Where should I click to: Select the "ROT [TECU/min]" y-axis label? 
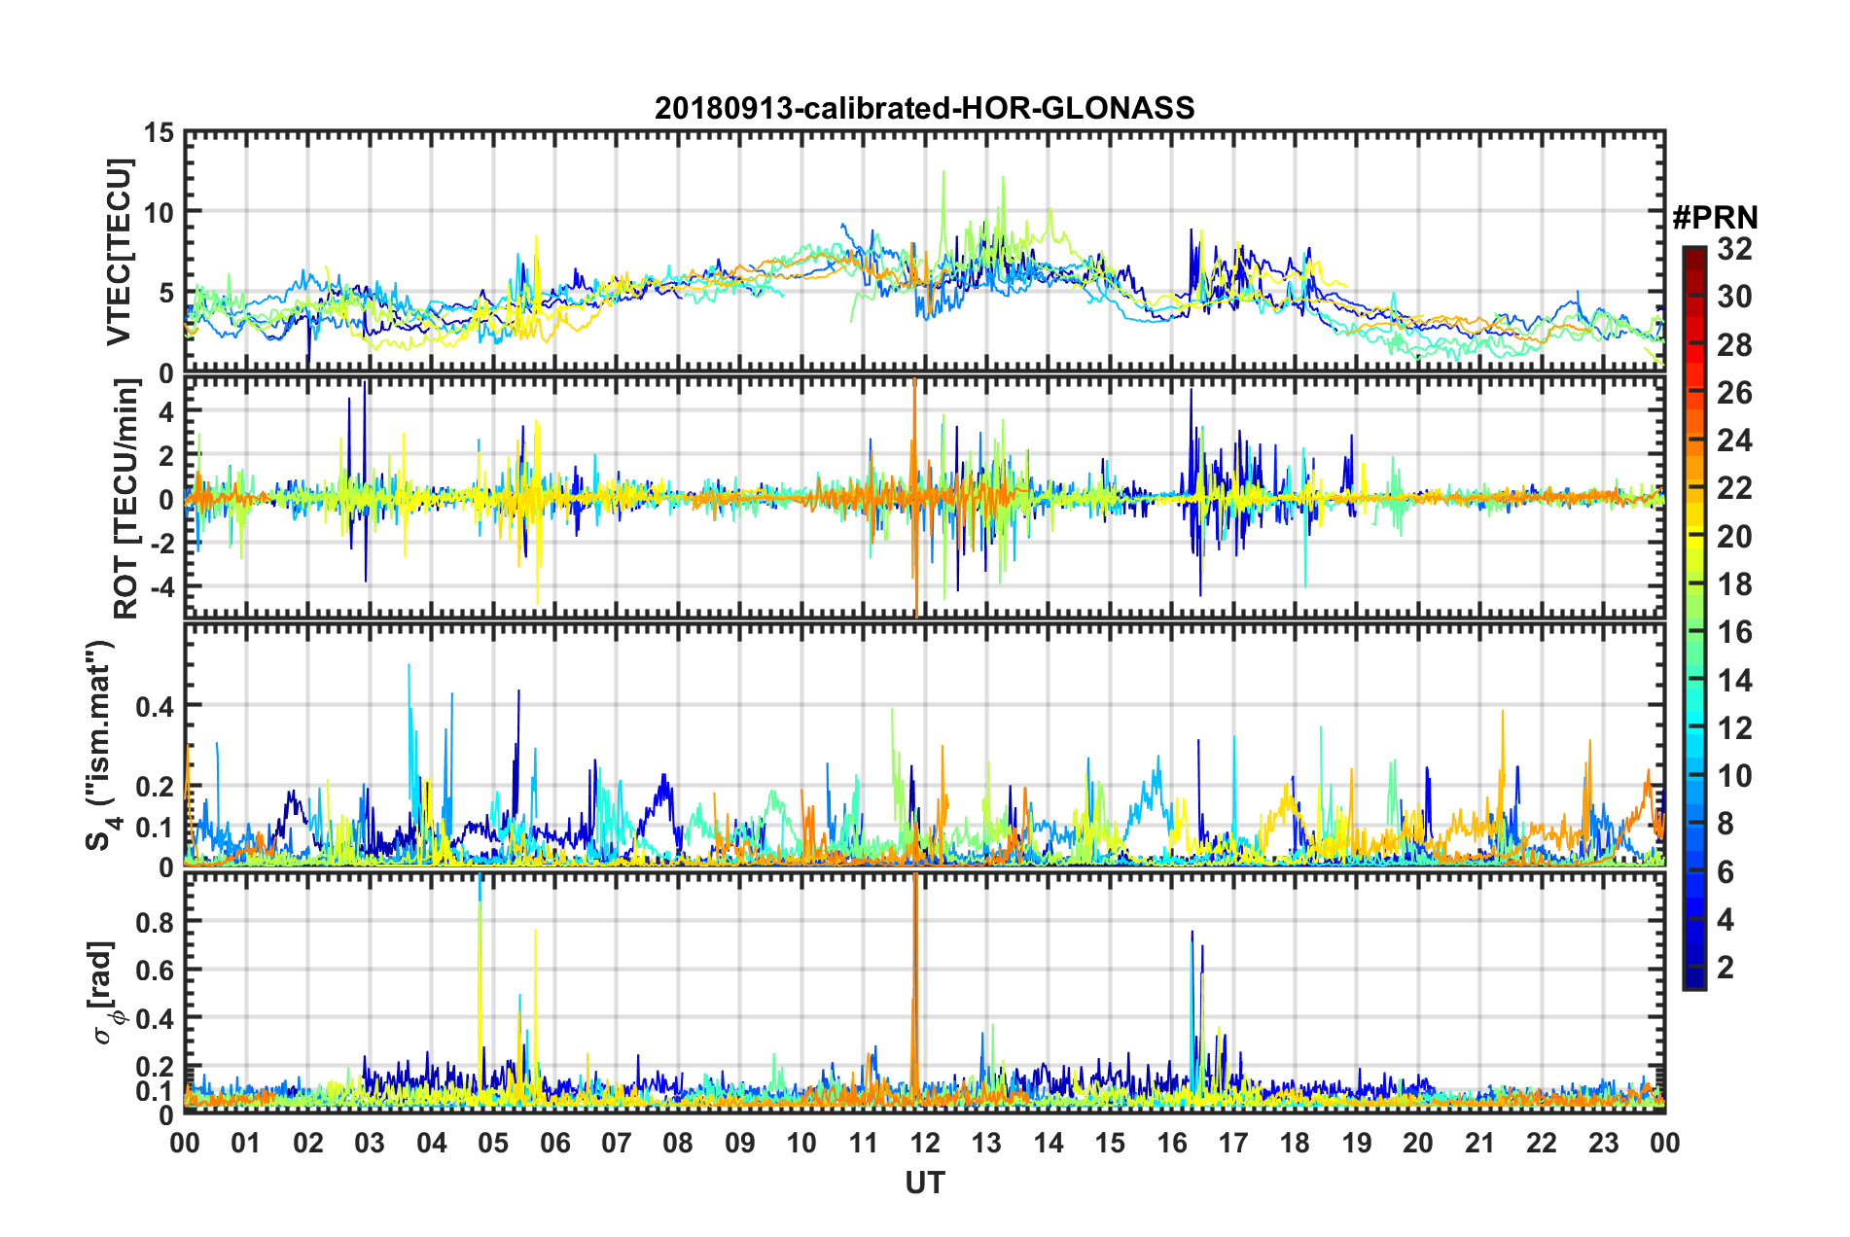tap(126, 499)
